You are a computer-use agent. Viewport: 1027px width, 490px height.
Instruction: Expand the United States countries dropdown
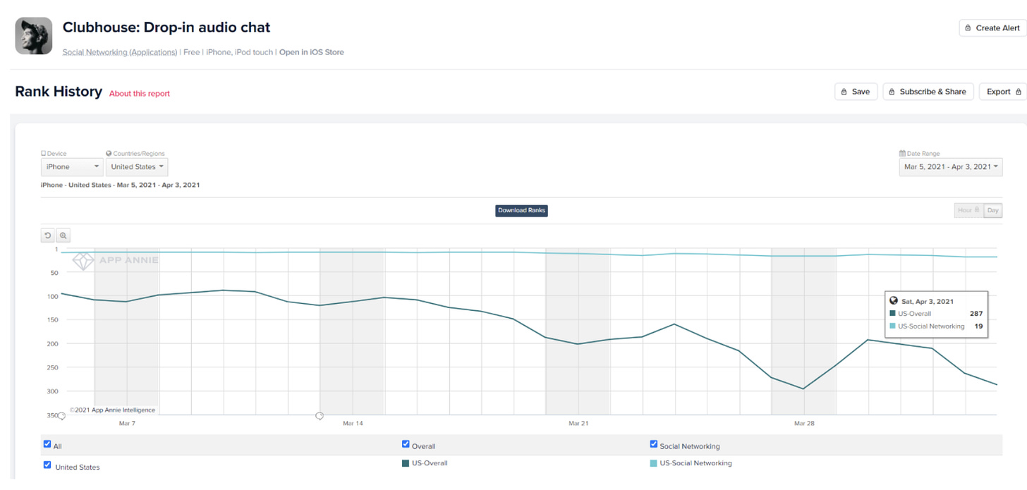[137, 167]
